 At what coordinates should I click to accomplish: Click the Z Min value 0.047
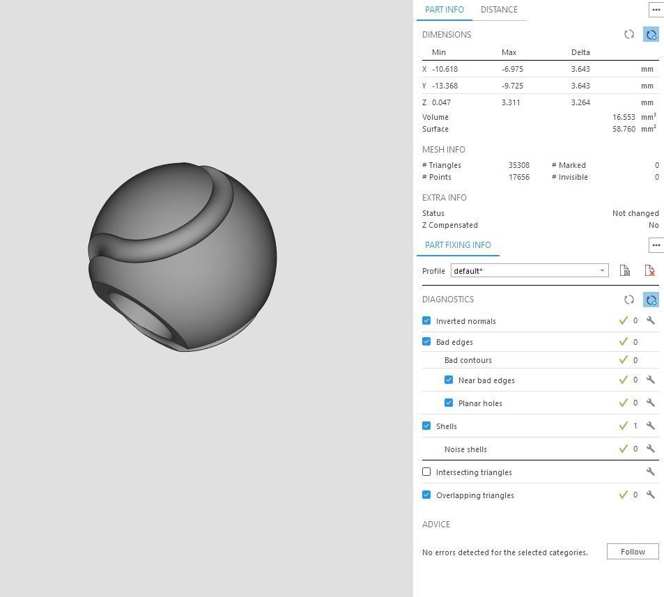pos(441,102)
